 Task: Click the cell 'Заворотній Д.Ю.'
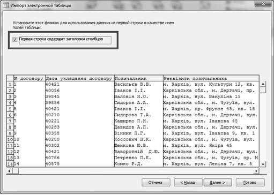point(139,152)
